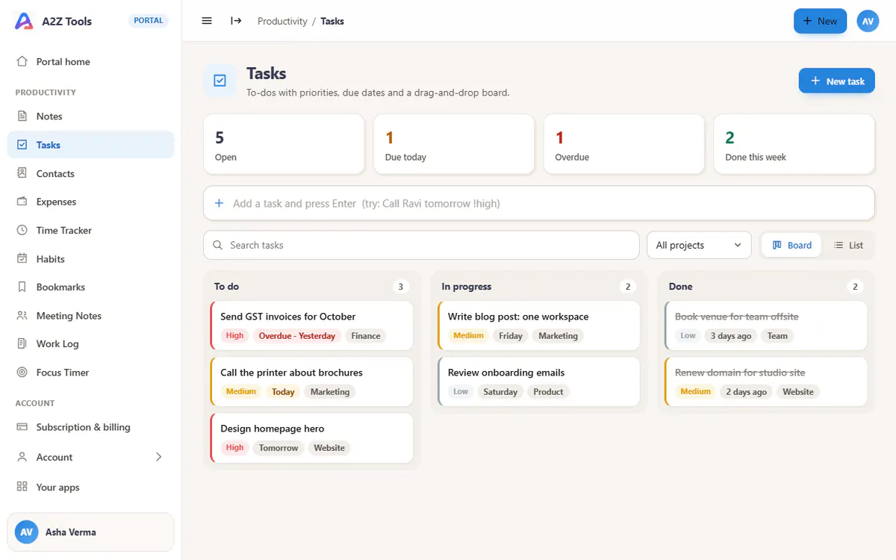Click the Finance project tag
896x560 pixels.
coord(366,336)
